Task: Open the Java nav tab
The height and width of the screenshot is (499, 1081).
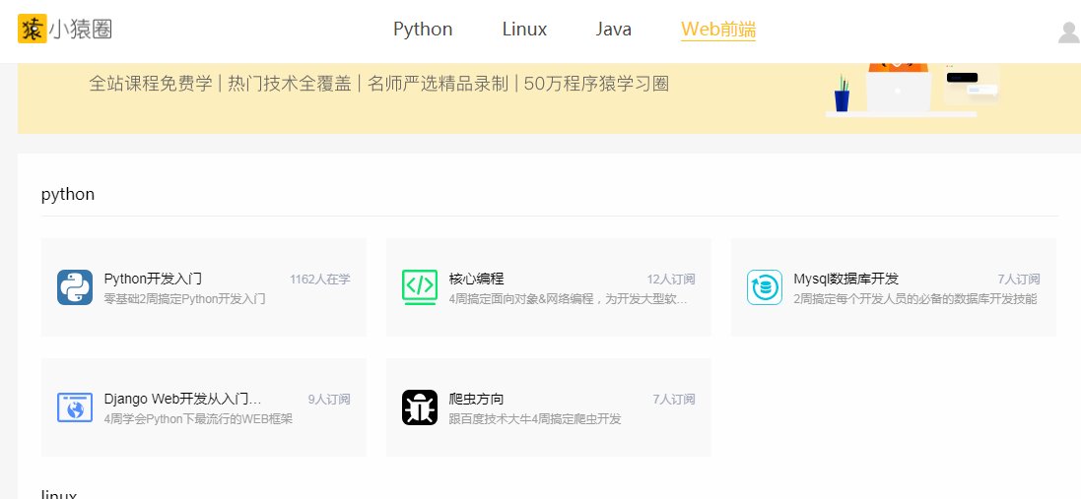Action: click(614, 29)
